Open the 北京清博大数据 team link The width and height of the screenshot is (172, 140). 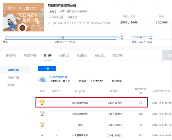coord(58,77)
